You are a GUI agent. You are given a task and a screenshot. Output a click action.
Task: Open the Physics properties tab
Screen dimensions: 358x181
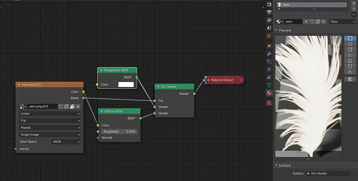(x=269, y=69)
